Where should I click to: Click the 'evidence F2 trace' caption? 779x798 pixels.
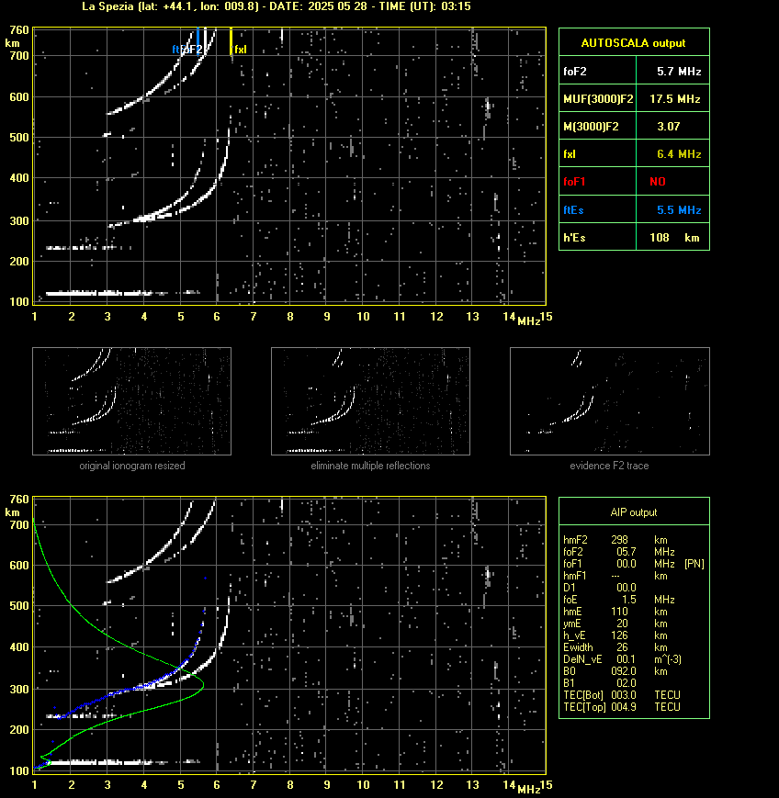click(609, 466)
